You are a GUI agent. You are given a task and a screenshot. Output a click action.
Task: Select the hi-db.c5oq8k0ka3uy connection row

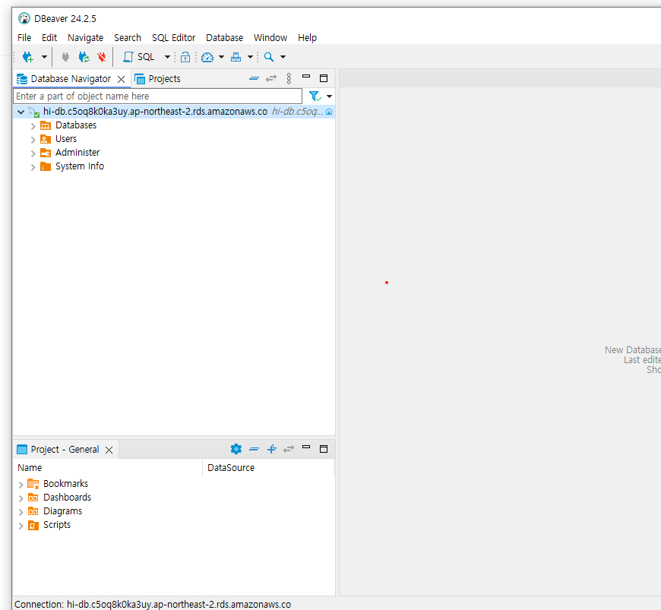(x=174, y=112)
